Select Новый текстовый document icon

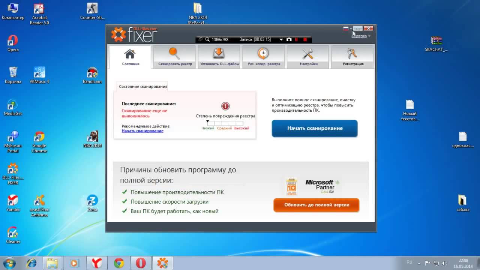[x=409, y=110]
